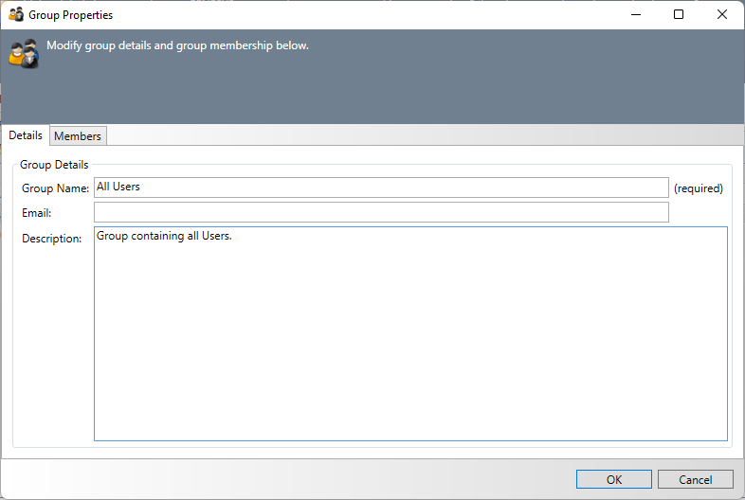Click the '(required)' indicator text
745x500 pixels.
[x=699, y=188]
